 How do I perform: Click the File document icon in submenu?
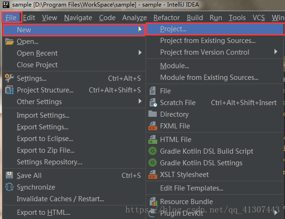point(153,91)
